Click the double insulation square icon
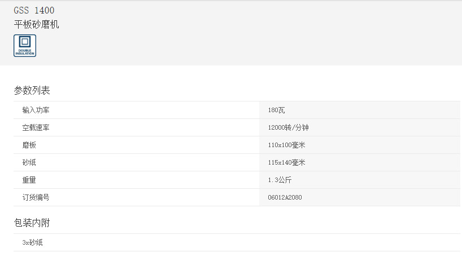The height and width of the screenshot is (261, 462). click(24, 42)
